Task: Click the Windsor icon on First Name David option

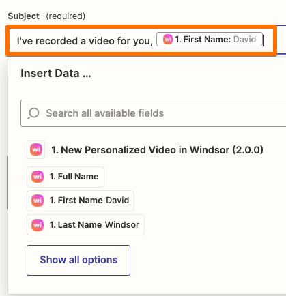Action: coord(38,201)
